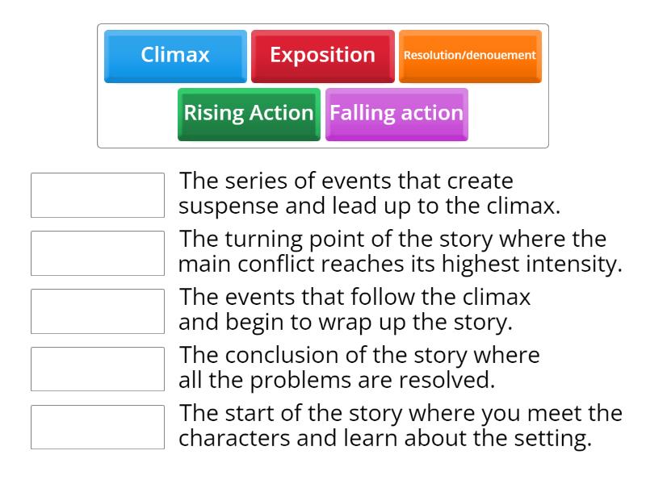Select the Exposition tile
Viewport: 646px width, 484px height.
click(323, 55)
